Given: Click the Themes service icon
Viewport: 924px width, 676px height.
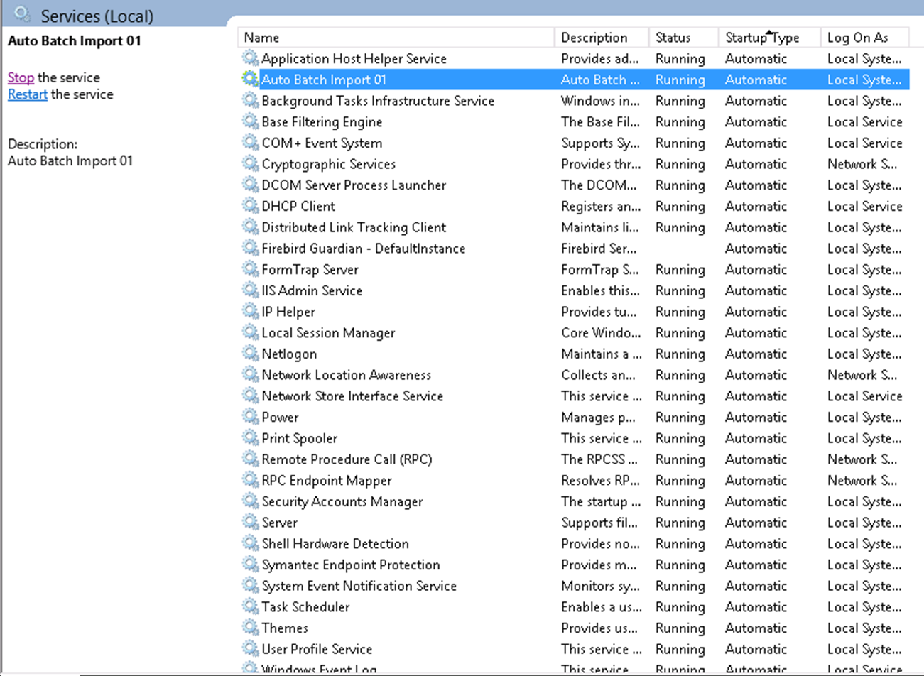Looking at the screenshot, I should click(x=250, y=628).
